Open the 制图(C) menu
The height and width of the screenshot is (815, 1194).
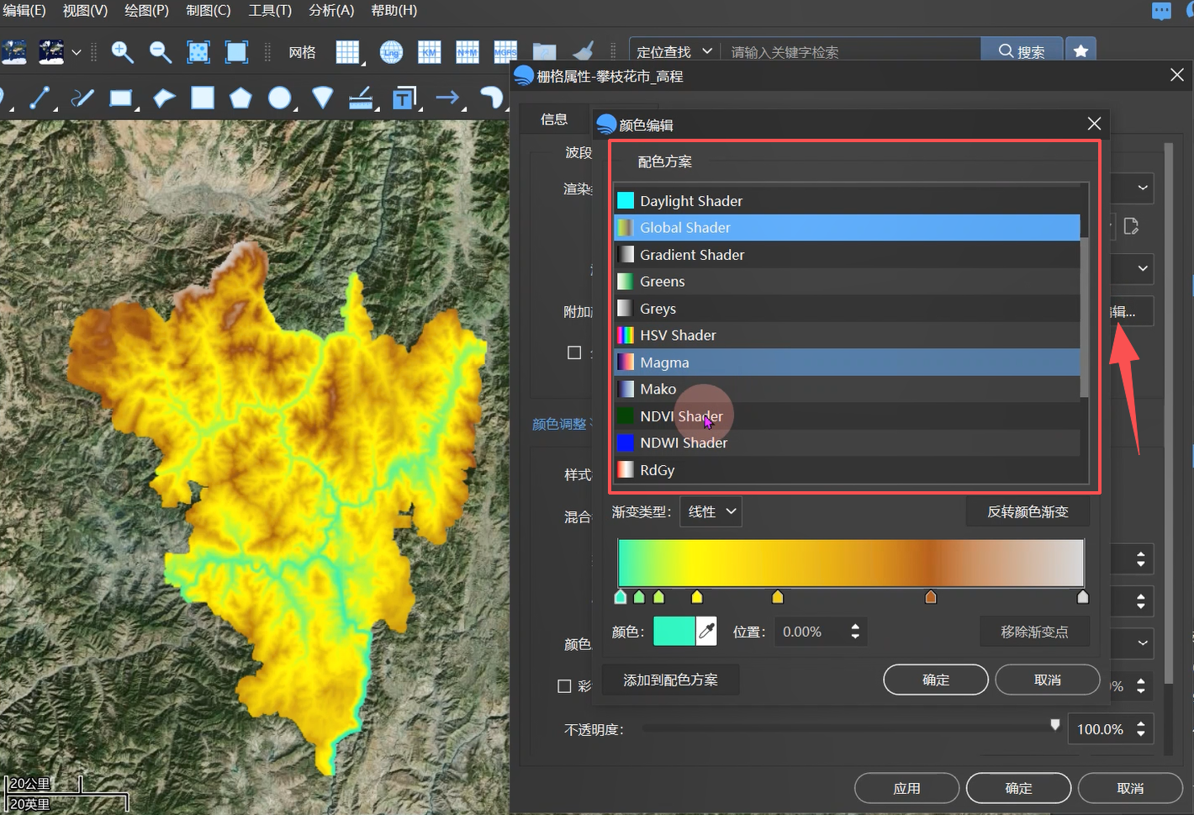click(208, 10)
